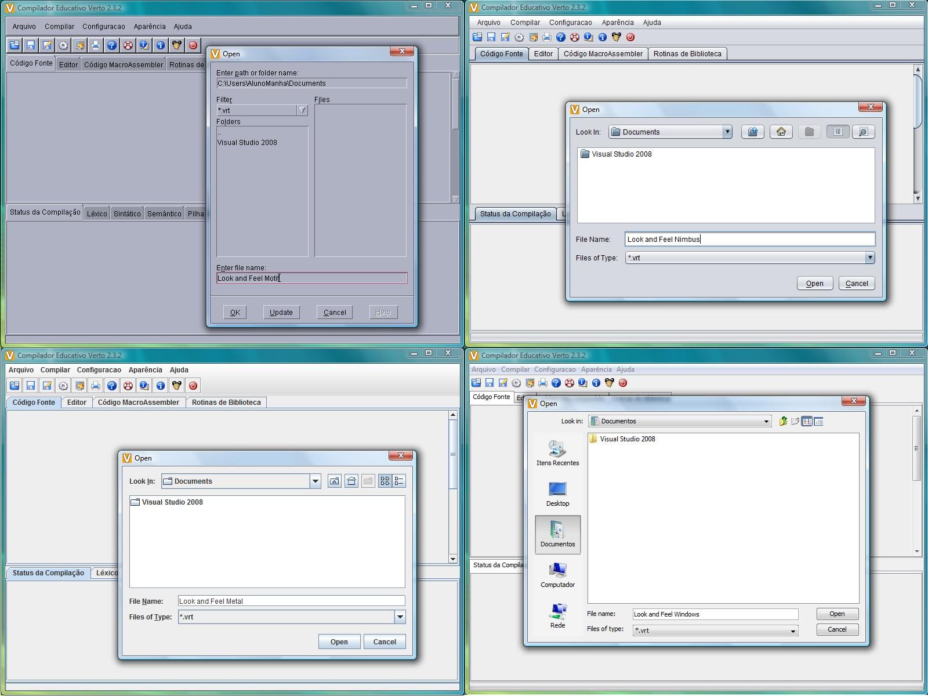Click the Home icon in Metal Open dialog

click(x=351, y=481)
